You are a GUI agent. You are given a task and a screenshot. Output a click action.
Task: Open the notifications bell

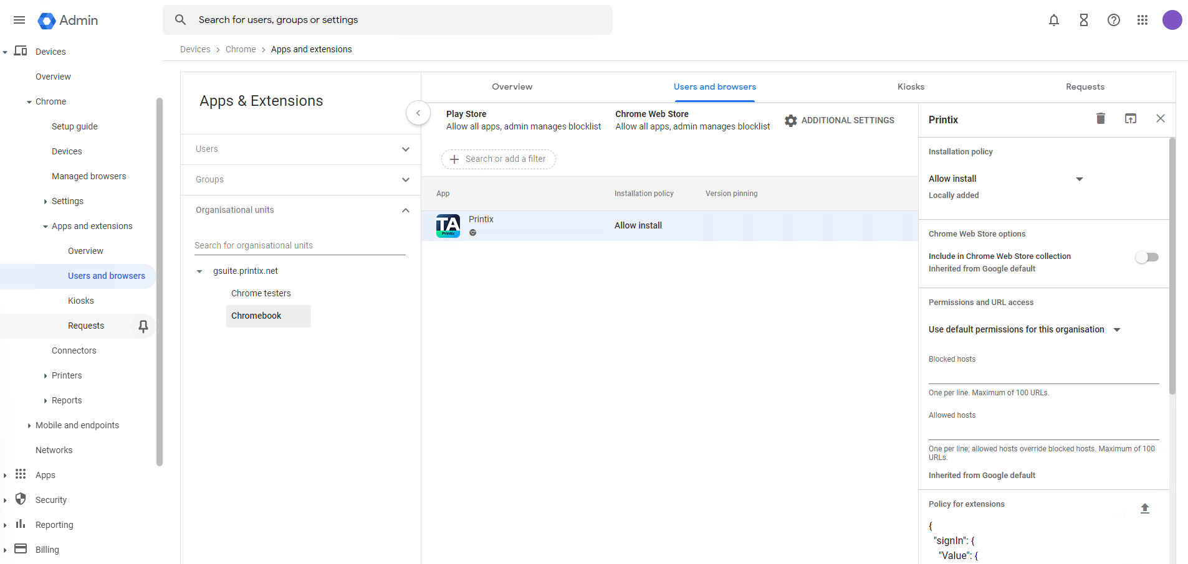1053,20
